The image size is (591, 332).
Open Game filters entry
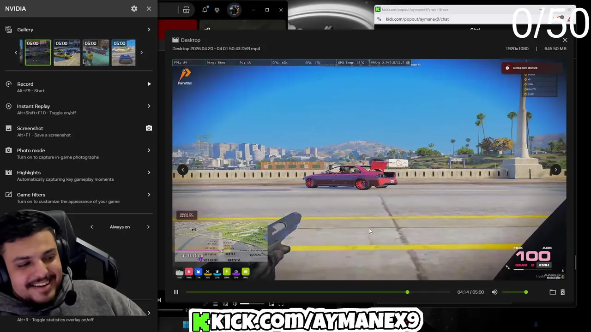click(x=78, y=197)
